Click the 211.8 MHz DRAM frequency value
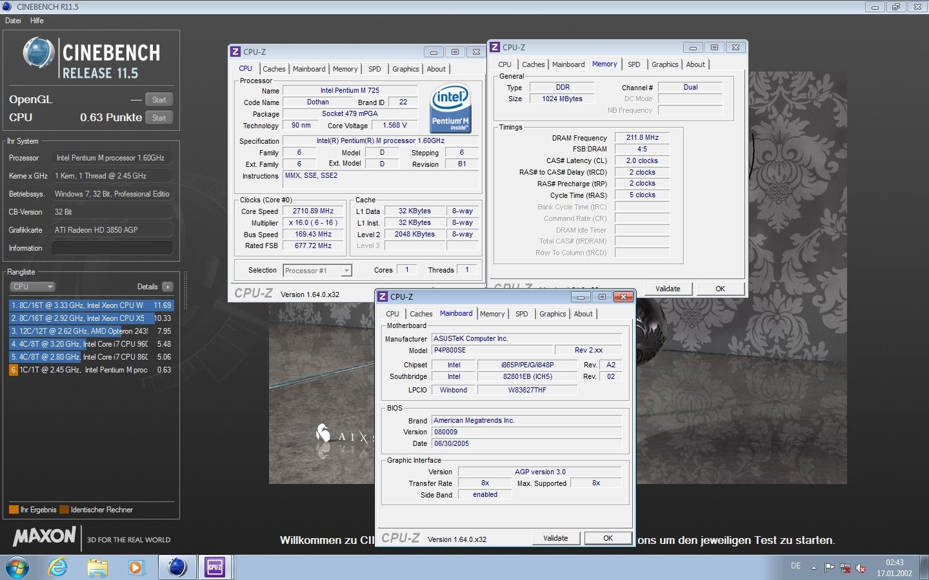The width and height of the screenshot is (929, 580). 642,137
